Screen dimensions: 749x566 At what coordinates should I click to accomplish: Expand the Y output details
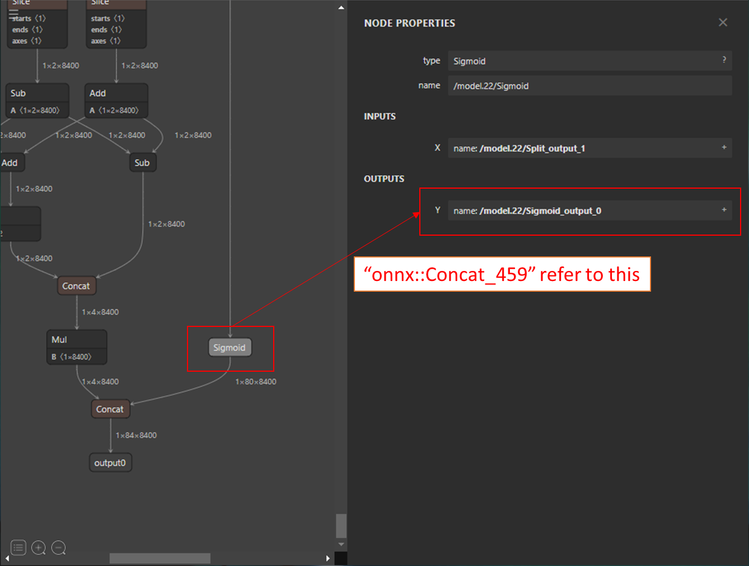click(724, 210)
